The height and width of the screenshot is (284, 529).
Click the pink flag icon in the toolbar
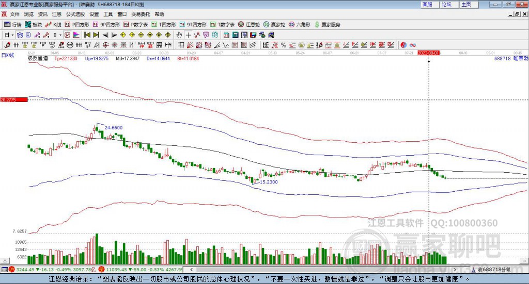coord(76,35)
